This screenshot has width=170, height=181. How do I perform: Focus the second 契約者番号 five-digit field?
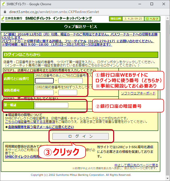68,93
